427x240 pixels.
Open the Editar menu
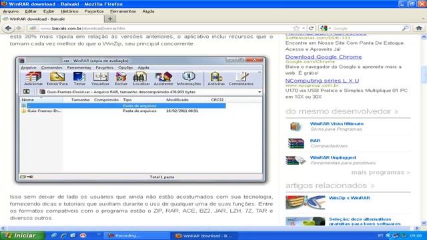tap(31, 11)
